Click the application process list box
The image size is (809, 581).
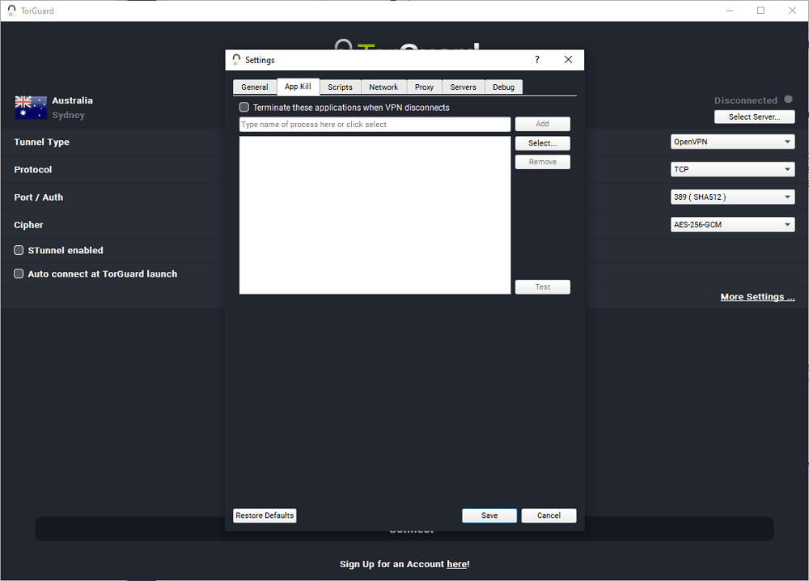[375, 215]
